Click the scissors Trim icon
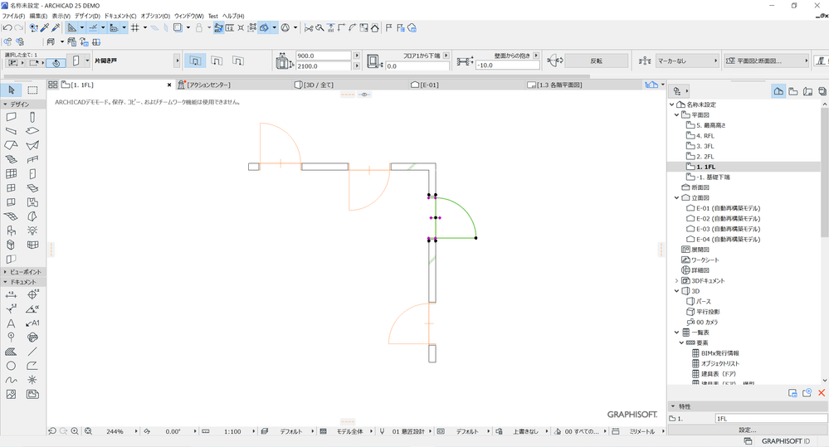This screenshot has width=829, height=447. (309, 28)
